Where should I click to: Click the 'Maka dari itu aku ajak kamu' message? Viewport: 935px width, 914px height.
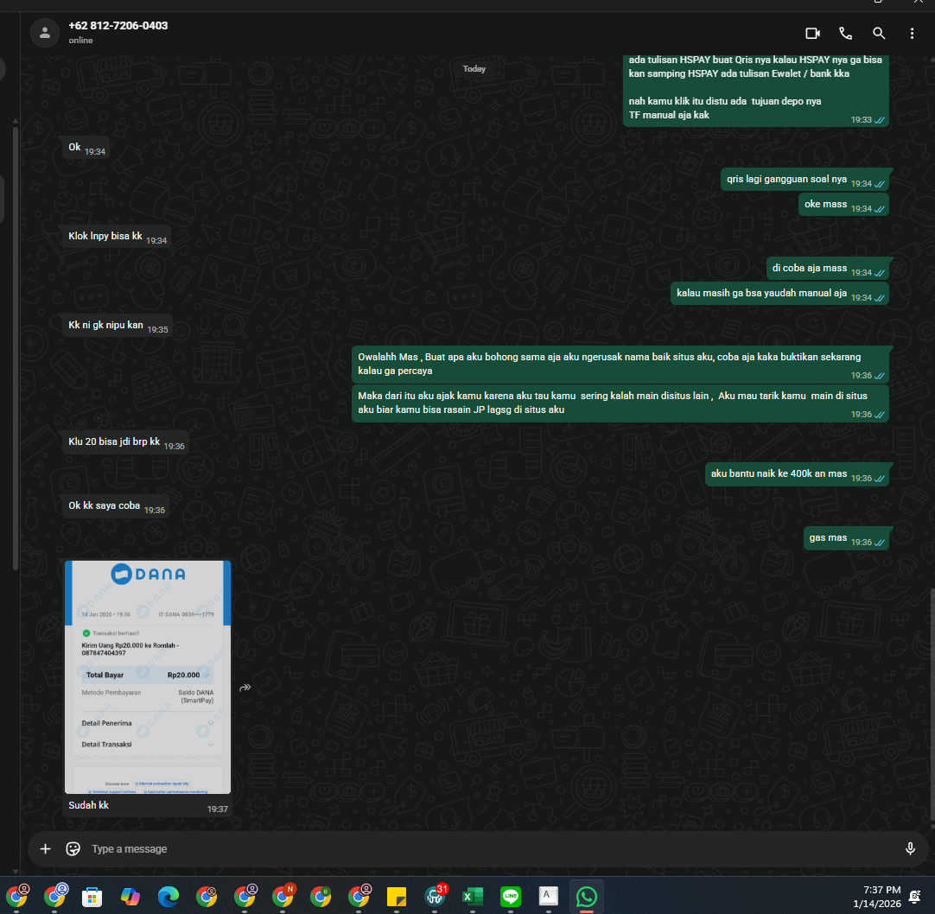point(620,403)
